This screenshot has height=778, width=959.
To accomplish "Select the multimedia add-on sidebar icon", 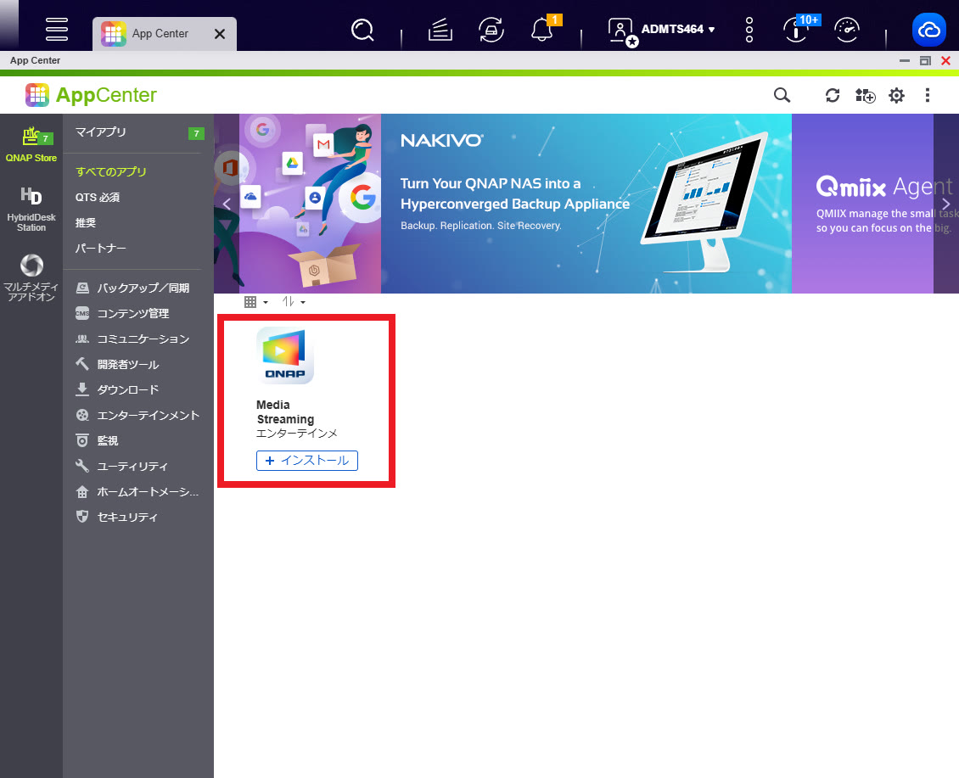I will tap(31, 278).
